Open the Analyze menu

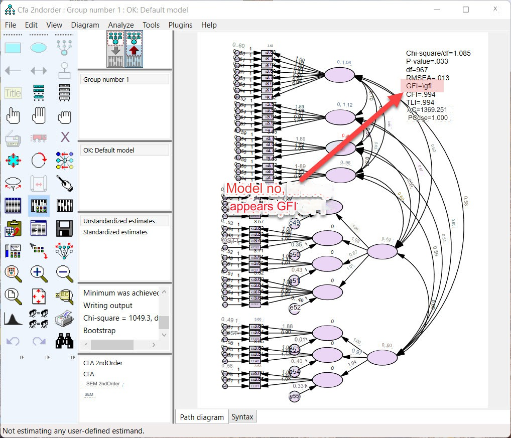tap(121, 25)
